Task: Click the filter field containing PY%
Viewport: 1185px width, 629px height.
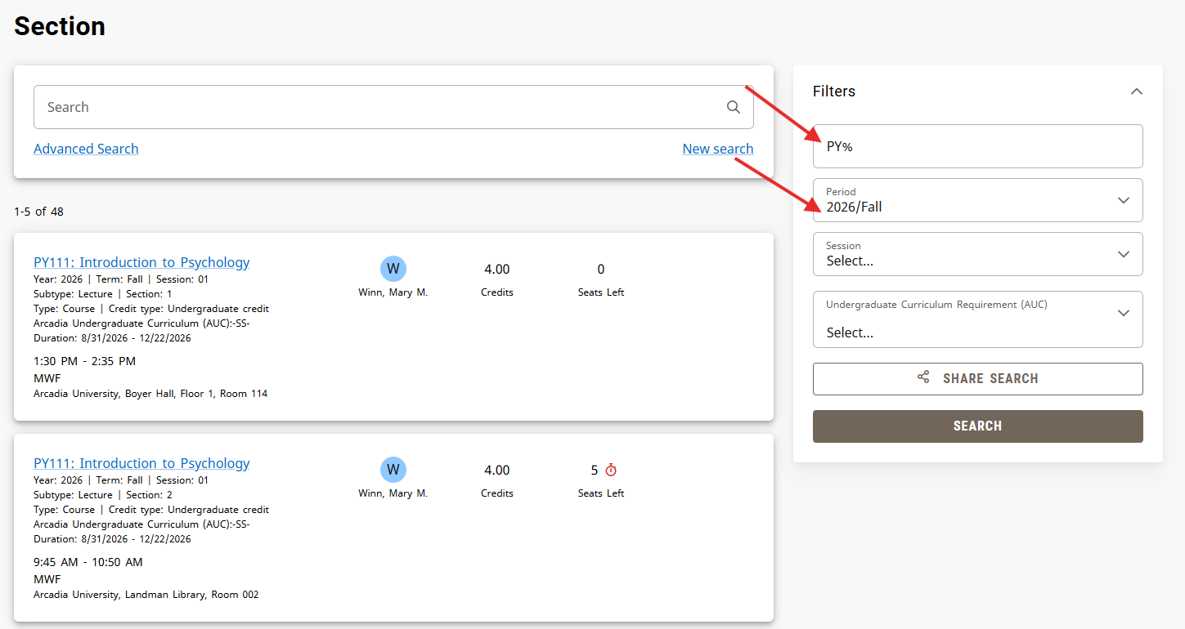Action: click(x=977, y=146)
